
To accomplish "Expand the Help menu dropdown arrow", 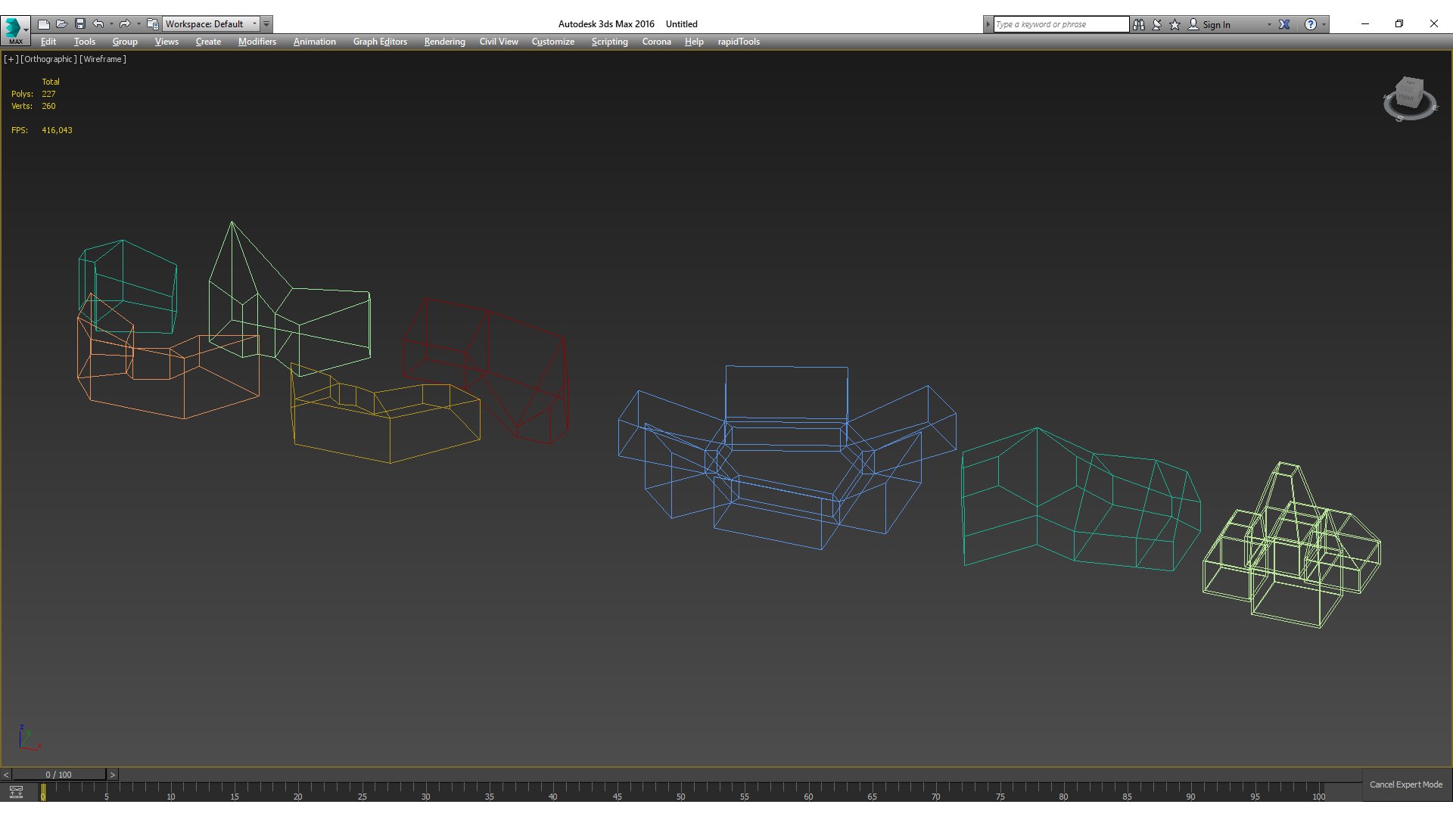I will click(x=1324, y=24).
